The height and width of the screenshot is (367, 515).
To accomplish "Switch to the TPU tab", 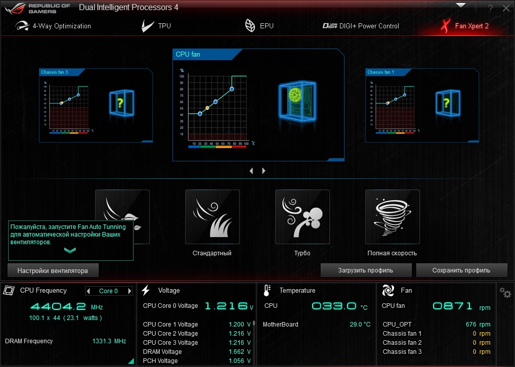I will point(156,26).
